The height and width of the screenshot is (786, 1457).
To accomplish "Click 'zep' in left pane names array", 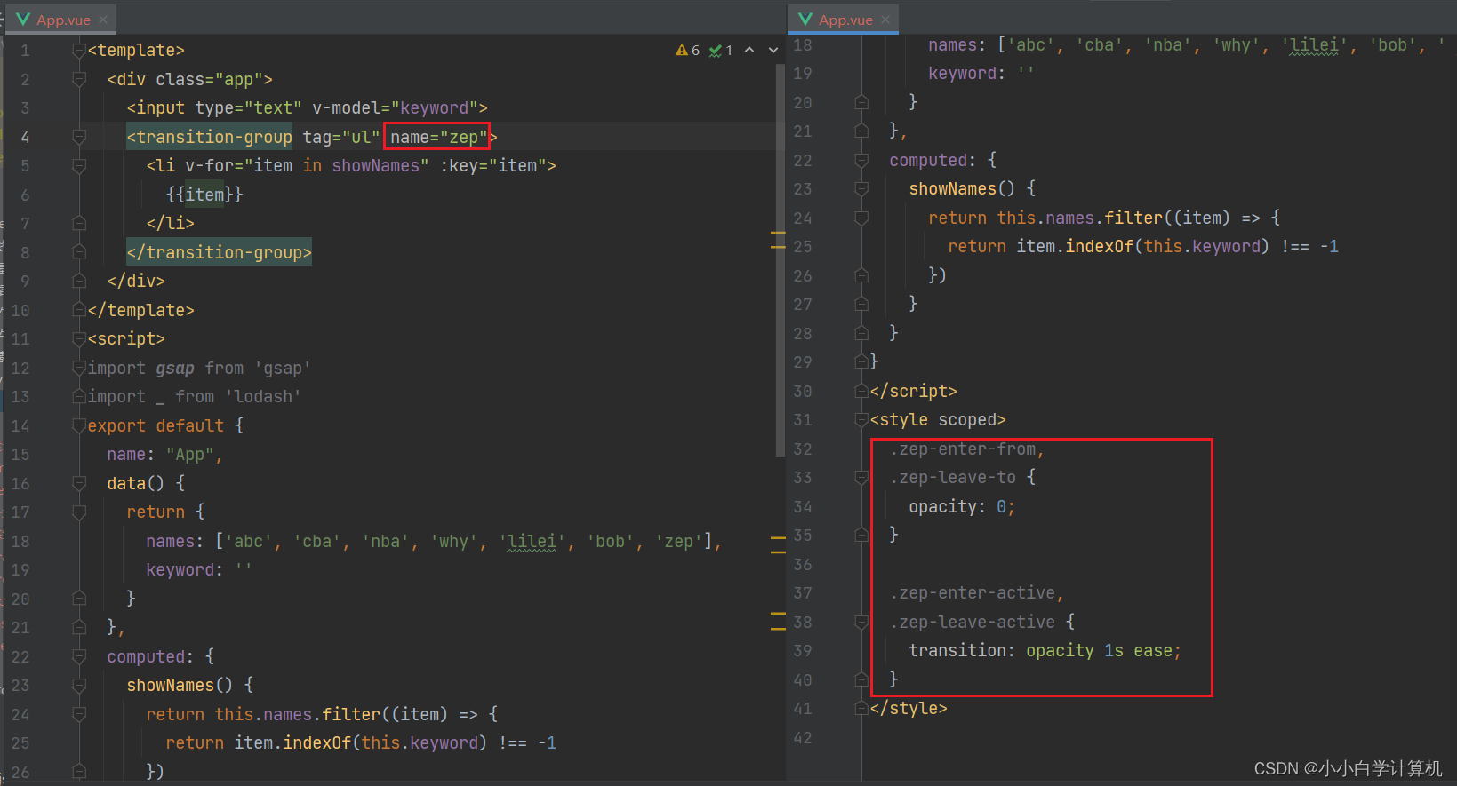I will pos(678,541).
